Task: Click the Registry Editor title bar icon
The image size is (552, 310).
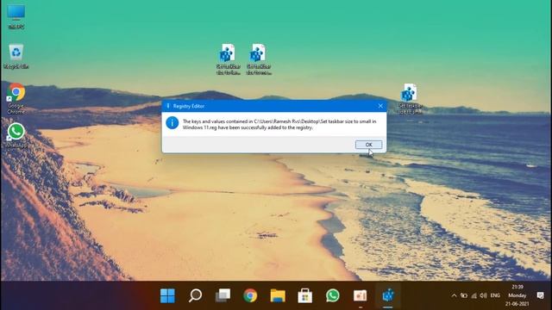Action: 168,106
